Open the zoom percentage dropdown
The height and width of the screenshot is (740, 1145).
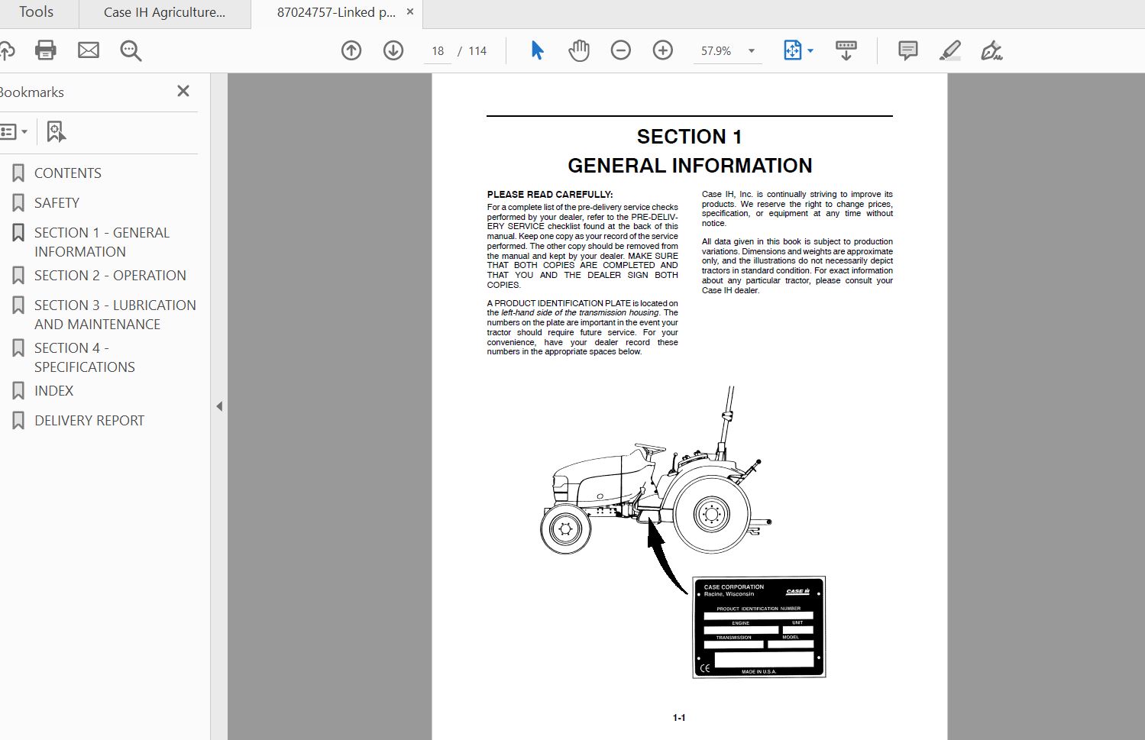[751, 50]
